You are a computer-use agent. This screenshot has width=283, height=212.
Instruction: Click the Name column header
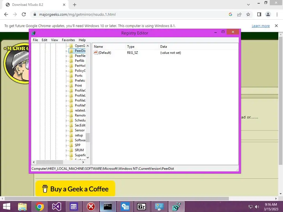click(108, 46)
